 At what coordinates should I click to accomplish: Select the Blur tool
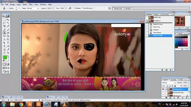pos(4,39)
